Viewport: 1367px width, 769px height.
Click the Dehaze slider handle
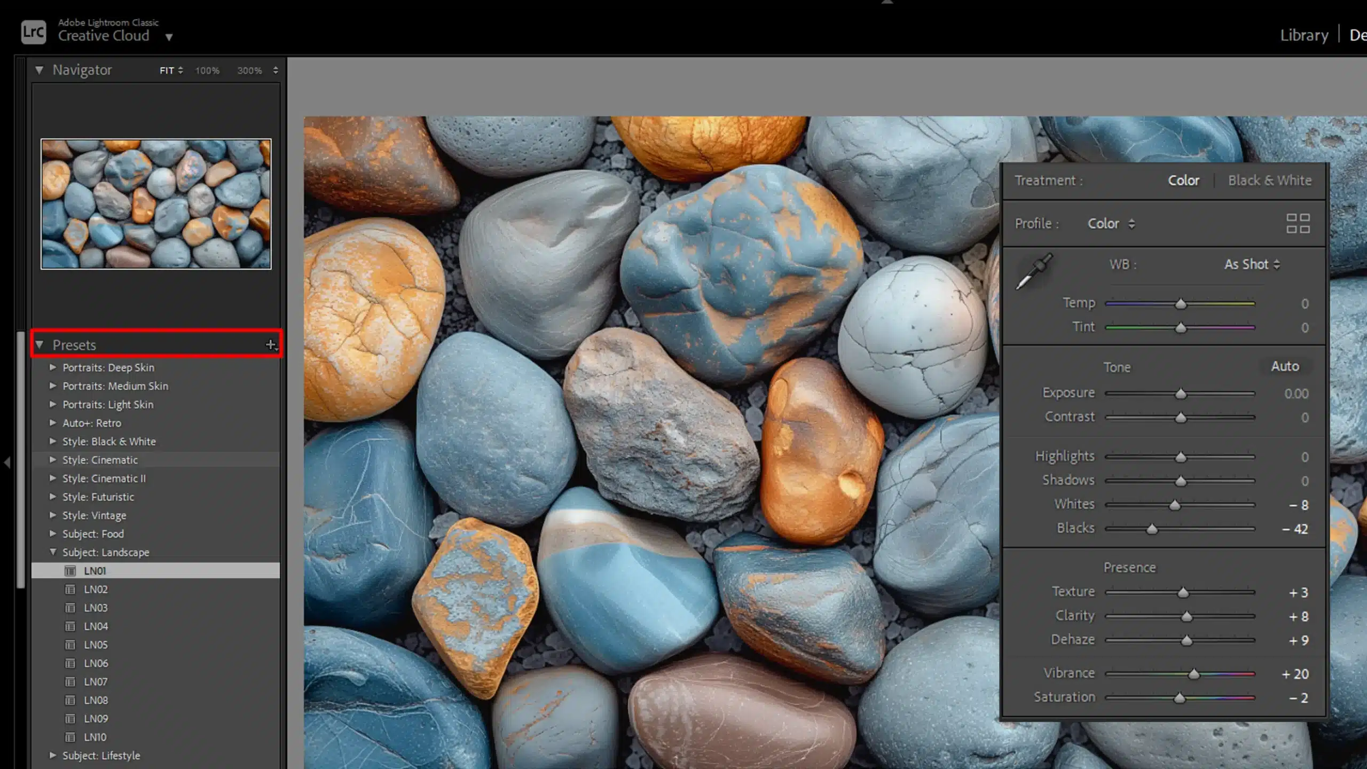click(1187, 640)
